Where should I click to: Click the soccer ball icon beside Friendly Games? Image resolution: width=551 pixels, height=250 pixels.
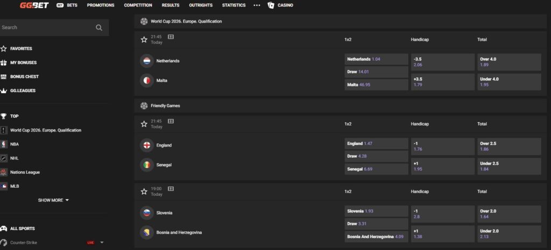point(144,106)
